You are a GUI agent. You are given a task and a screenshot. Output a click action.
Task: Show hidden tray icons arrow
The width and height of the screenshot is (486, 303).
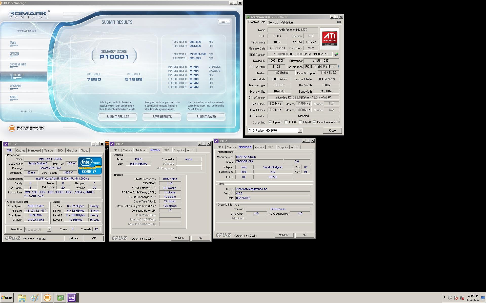coord(444,298)
